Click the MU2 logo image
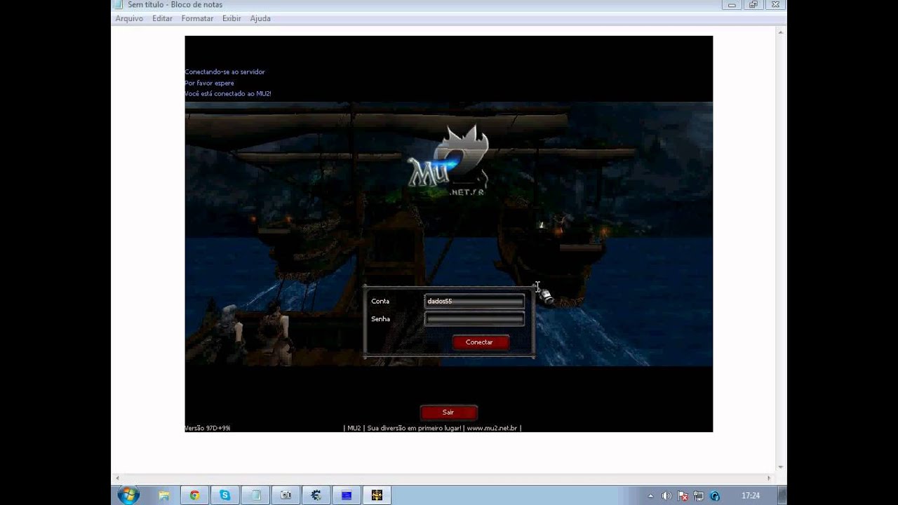 tap(448, 161)
